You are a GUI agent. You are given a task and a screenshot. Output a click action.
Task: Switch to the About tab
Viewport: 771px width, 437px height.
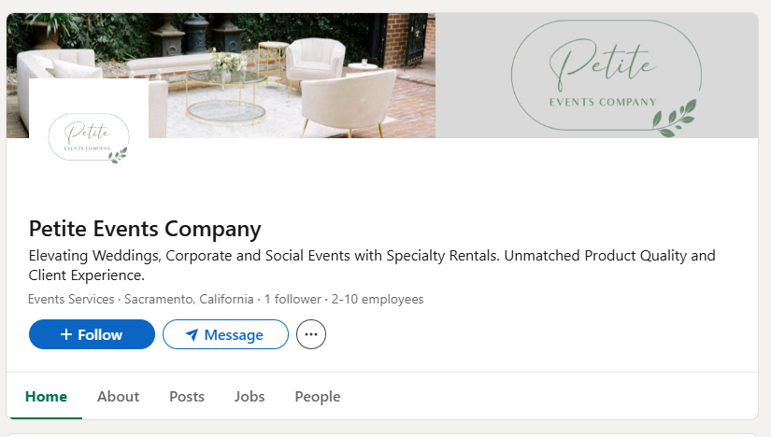coord(118,397)
